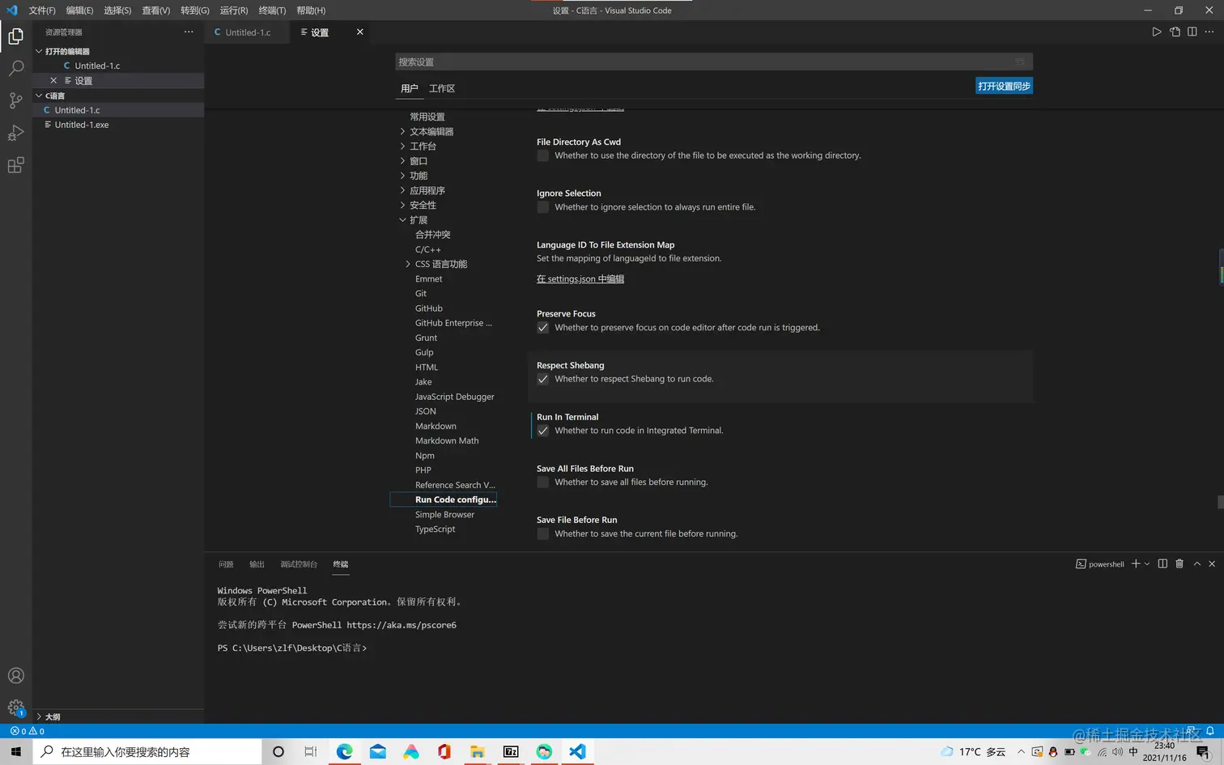Open settings JSON file icon
1224x765 pixels.
coord(1175,32)
